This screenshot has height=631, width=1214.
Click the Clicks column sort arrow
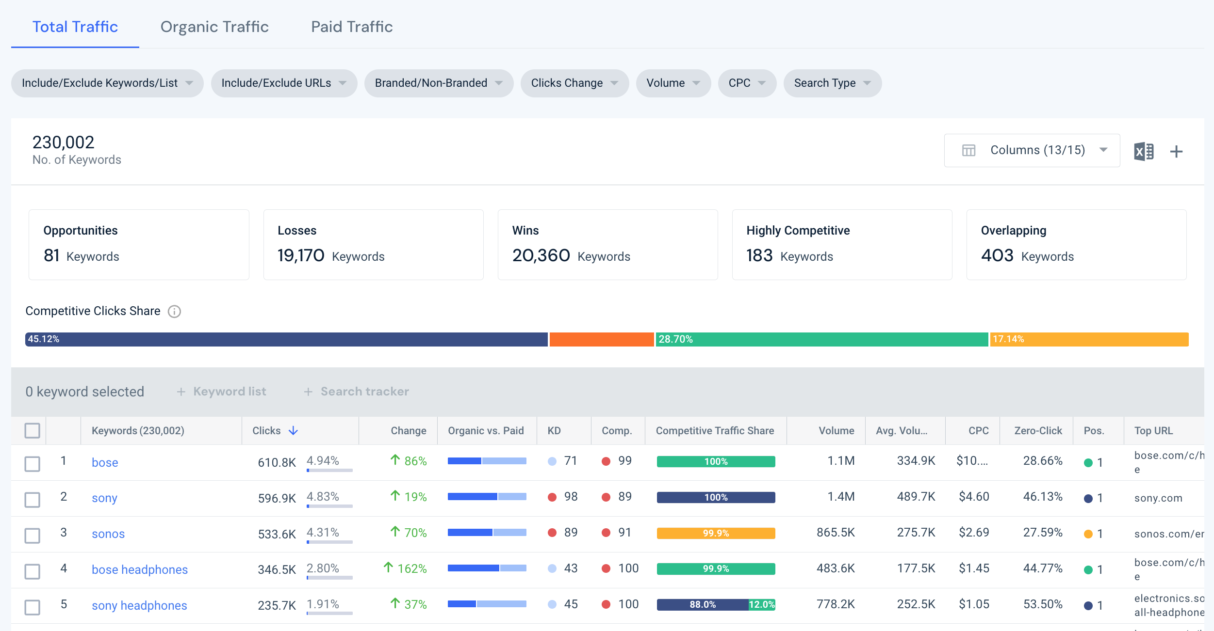293,430
